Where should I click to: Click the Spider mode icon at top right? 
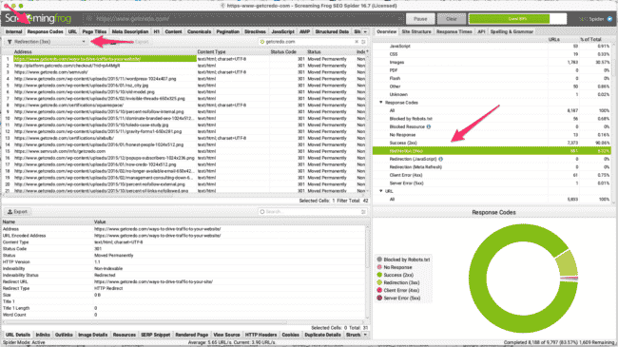(x=609, y=19)
